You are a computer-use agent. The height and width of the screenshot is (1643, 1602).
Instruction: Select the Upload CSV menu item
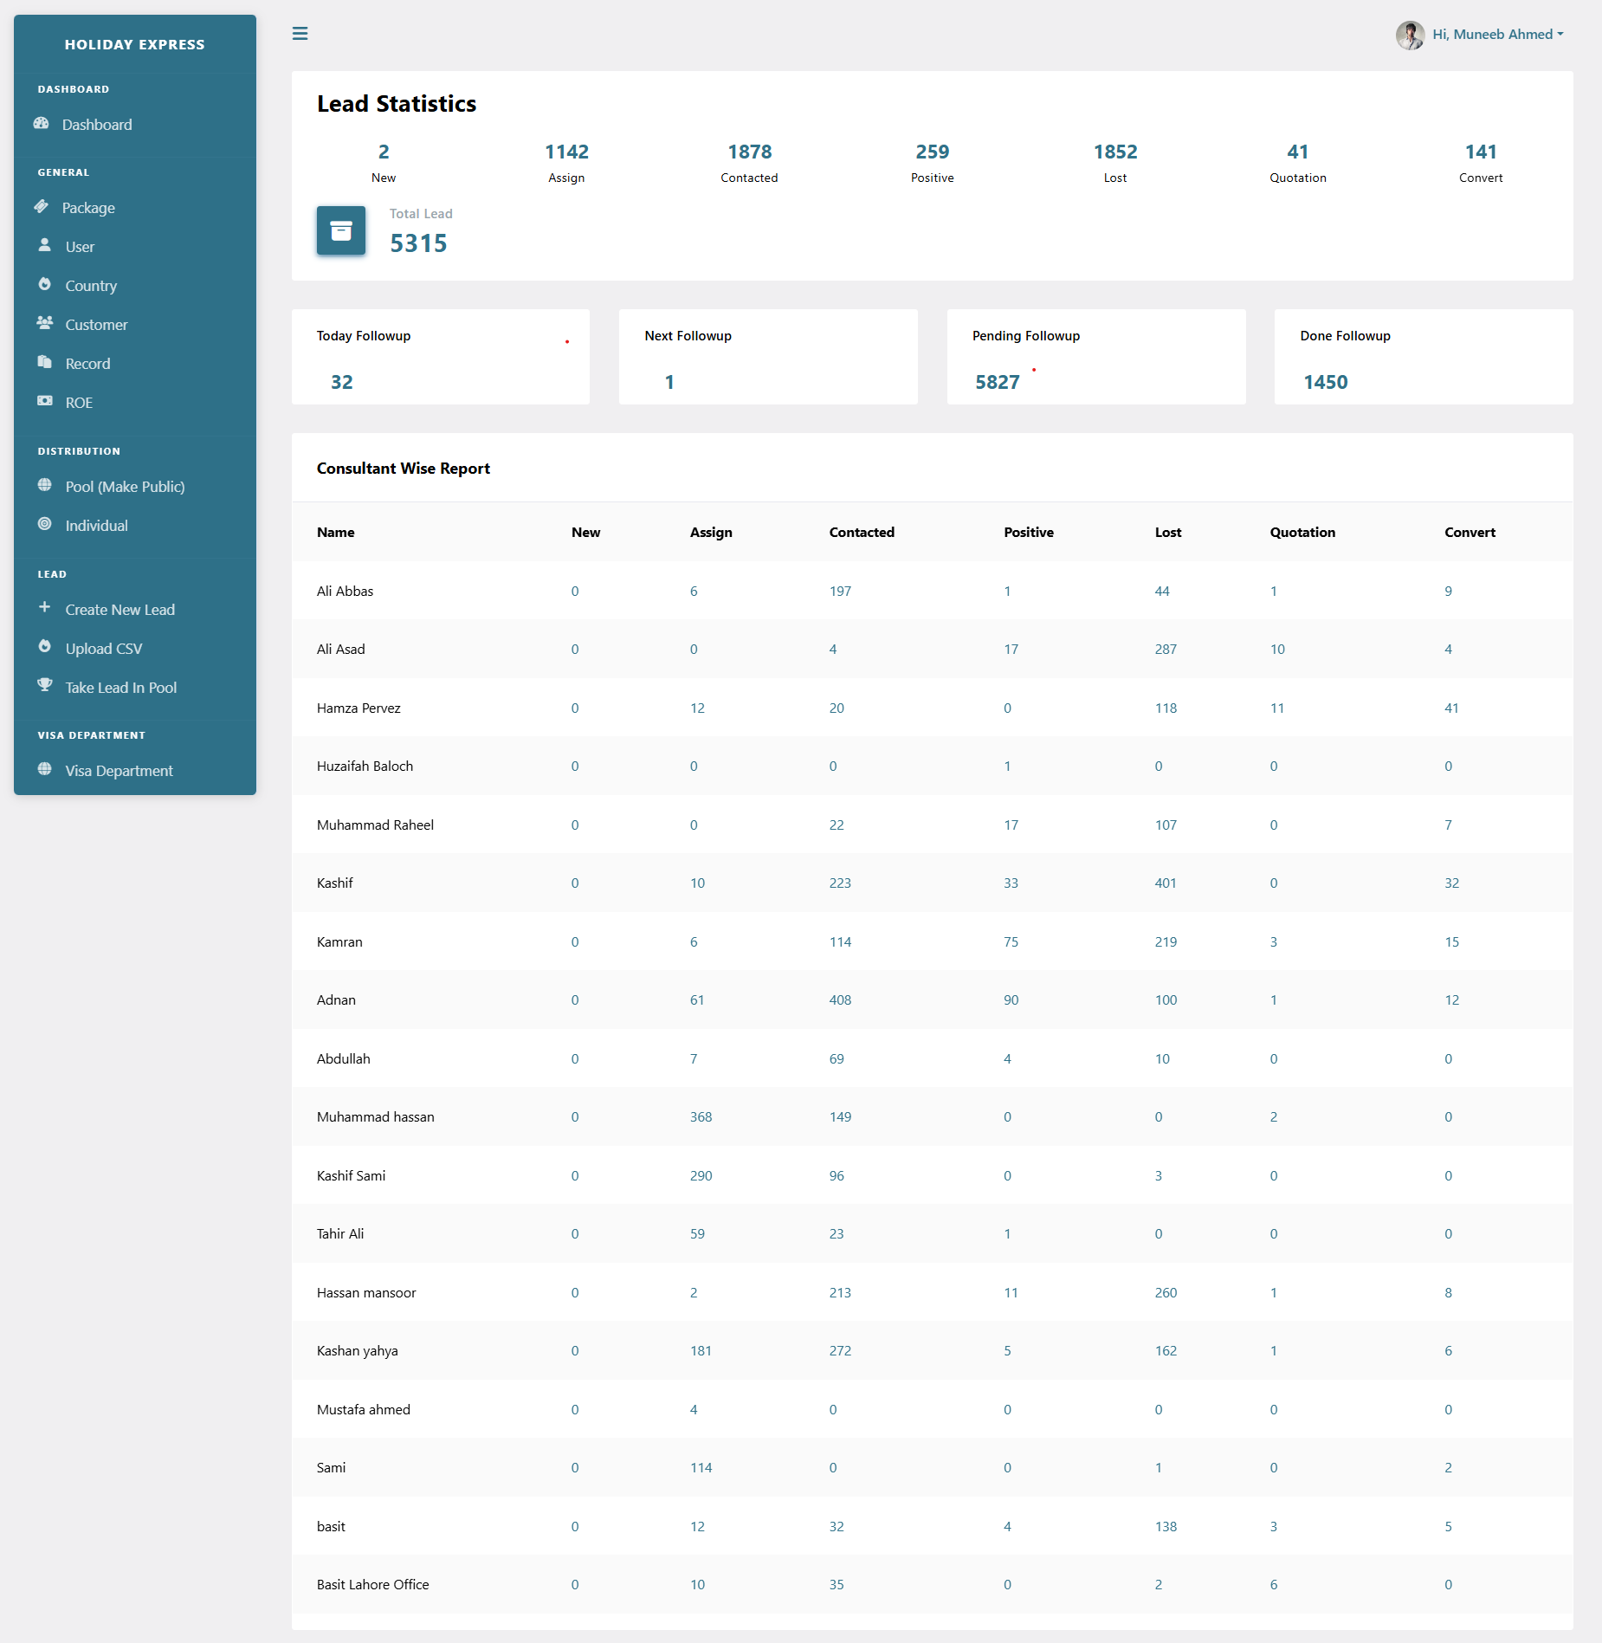click(x=104, y=648)
